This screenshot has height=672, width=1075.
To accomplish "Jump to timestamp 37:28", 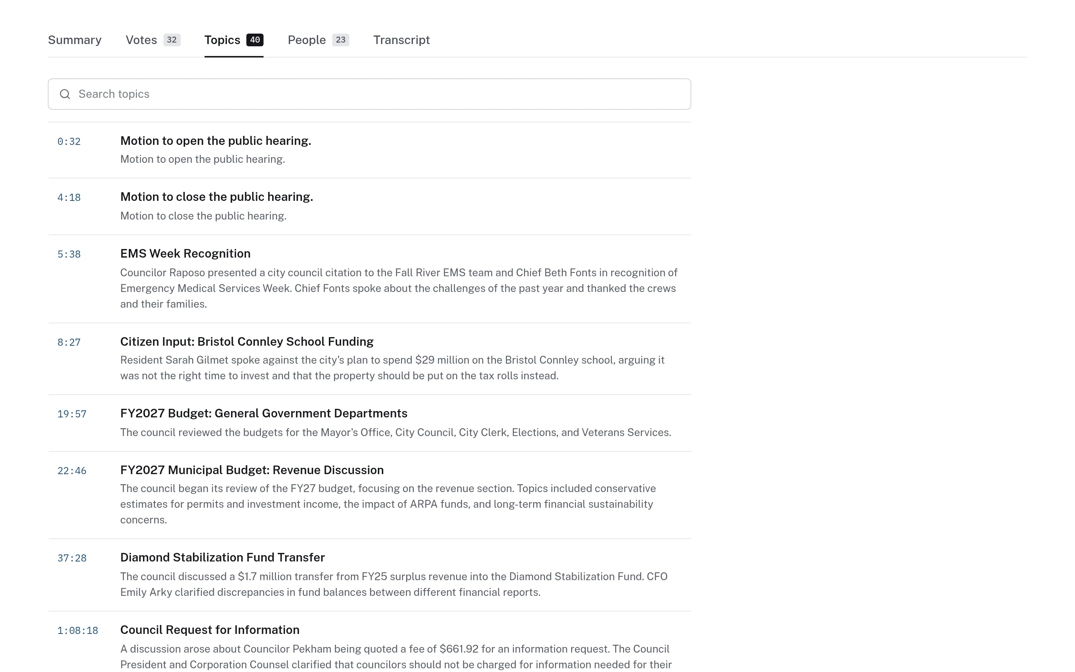I will [72, 559].
